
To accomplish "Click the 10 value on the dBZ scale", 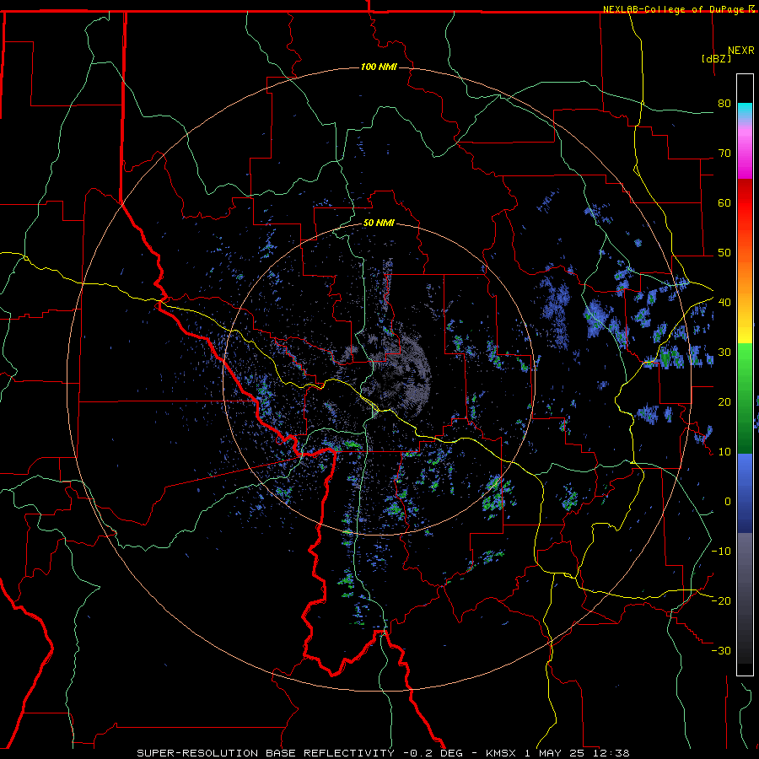I will tap(724, 452).
